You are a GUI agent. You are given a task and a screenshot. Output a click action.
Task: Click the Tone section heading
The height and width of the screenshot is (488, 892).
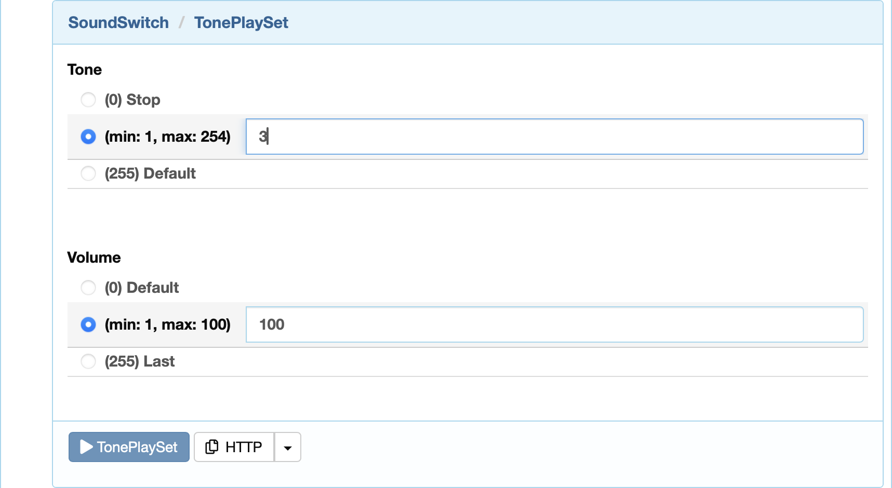point(85,70)
